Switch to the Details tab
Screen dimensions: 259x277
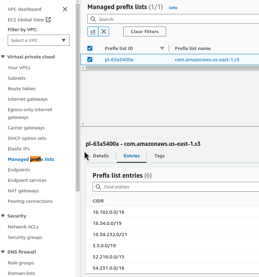(x=101, y=156)
